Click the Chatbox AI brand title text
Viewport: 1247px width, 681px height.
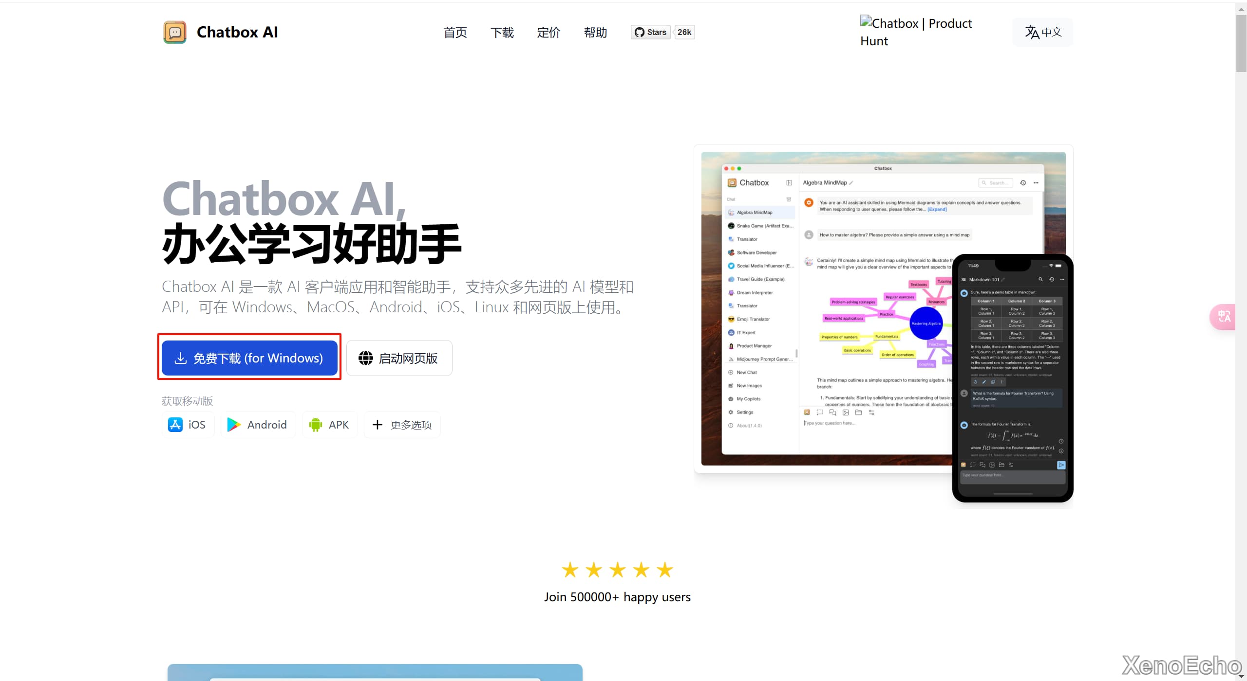click(x=237, y=32)
